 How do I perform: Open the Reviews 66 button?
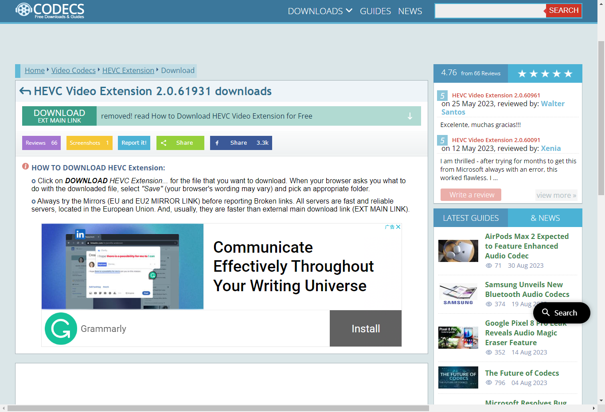[x=41, y=143]
